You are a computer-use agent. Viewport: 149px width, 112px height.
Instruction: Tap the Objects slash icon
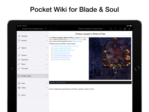(19, 48)
